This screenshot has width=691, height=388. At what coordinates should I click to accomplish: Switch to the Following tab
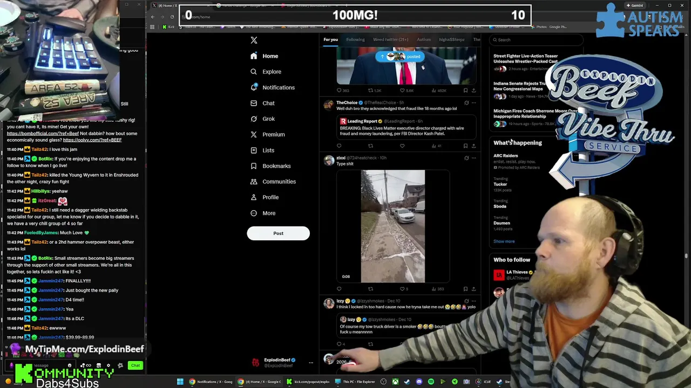355,39
